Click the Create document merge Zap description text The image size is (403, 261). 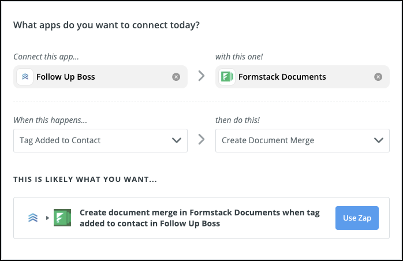tap(199, 218)
